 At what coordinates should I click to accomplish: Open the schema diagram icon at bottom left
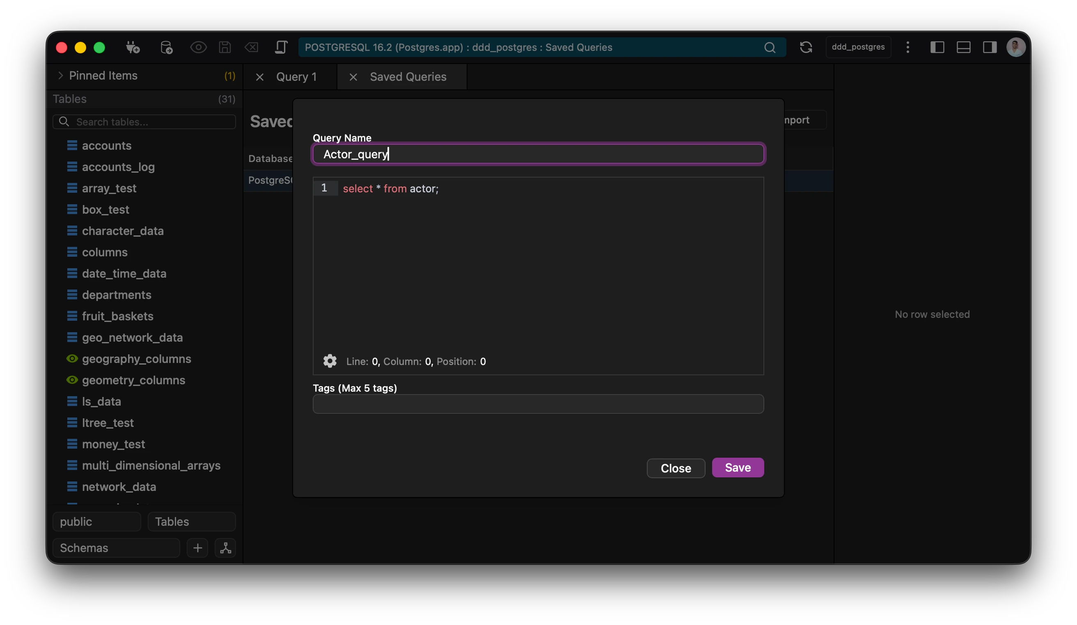[225, 548]
